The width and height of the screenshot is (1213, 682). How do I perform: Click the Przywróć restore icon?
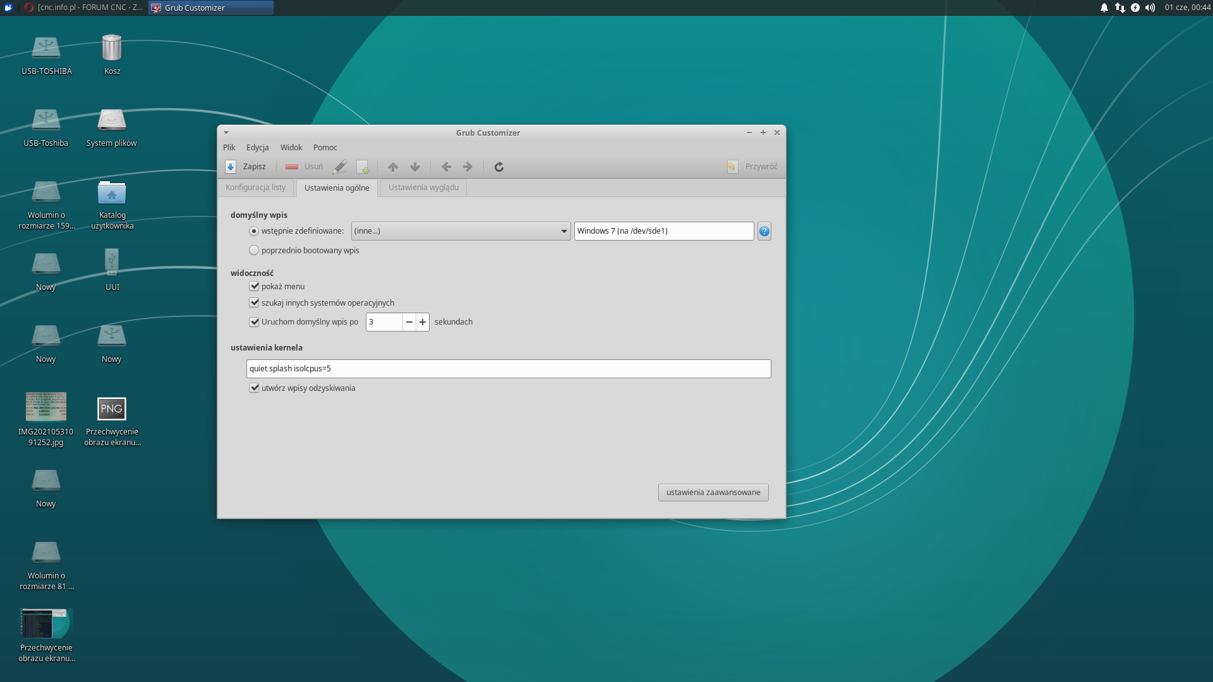pyautogui.click(x=732, y=167)
